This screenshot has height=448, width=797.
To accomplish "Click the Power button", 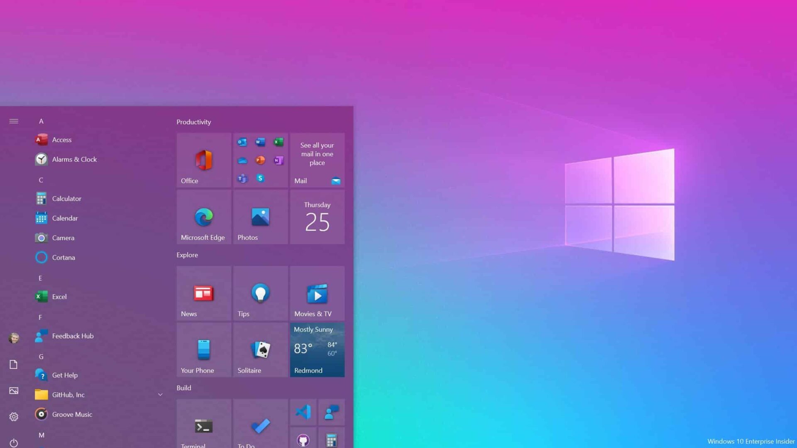I will (x=14, y=443).
